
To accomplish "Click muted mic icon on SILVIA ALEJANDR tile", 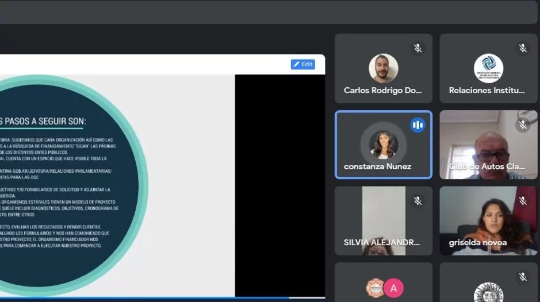I will point(418,200).
